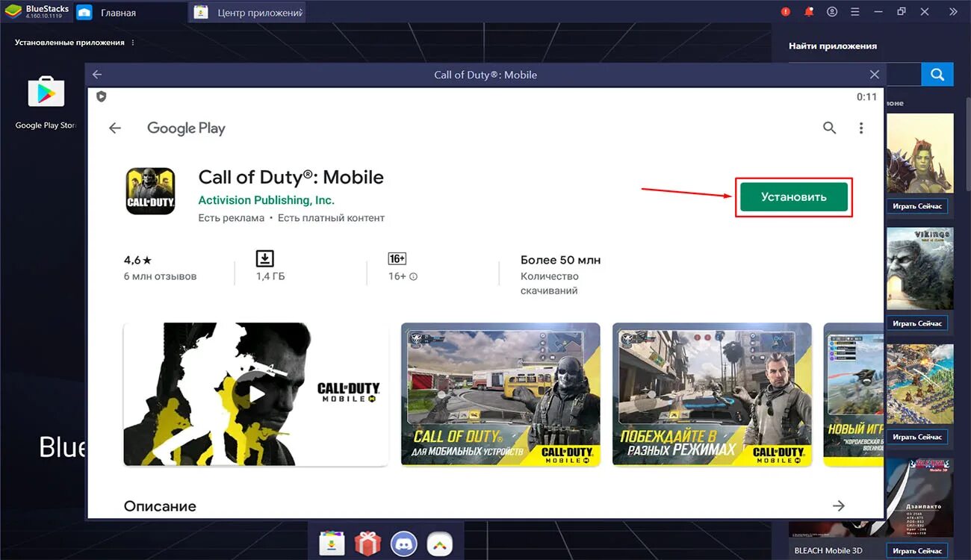
Task: Switch to the Центр приложений tab
Action: pos(247,13)
